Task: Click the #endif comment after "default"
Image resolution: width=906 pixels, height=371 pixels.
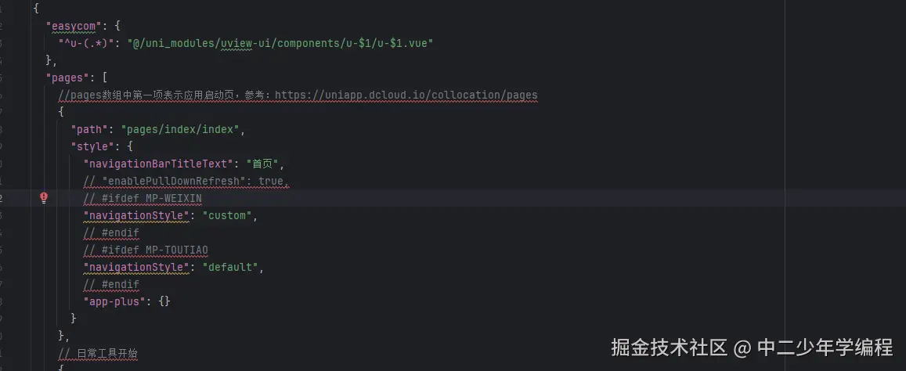Action: click(111, 284)
